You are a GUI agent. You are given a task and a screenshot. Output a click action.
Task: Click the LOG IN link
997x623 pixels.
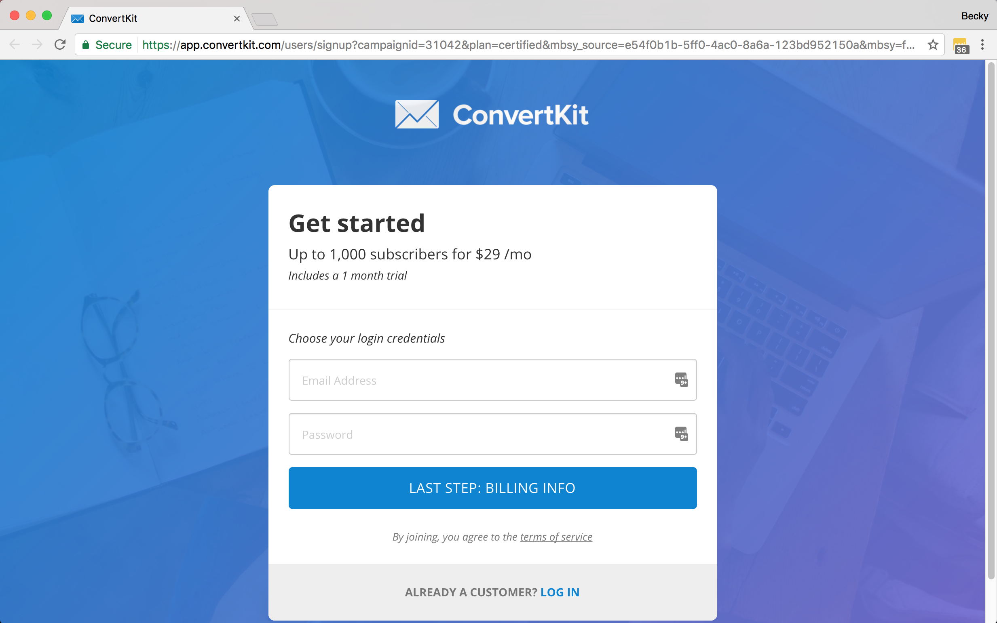point(560,592)
